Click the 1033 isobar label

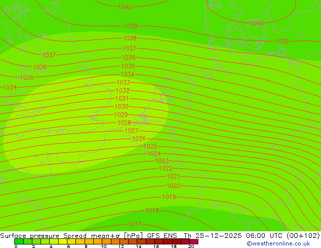pyautogui.click(x=123, y=82)
